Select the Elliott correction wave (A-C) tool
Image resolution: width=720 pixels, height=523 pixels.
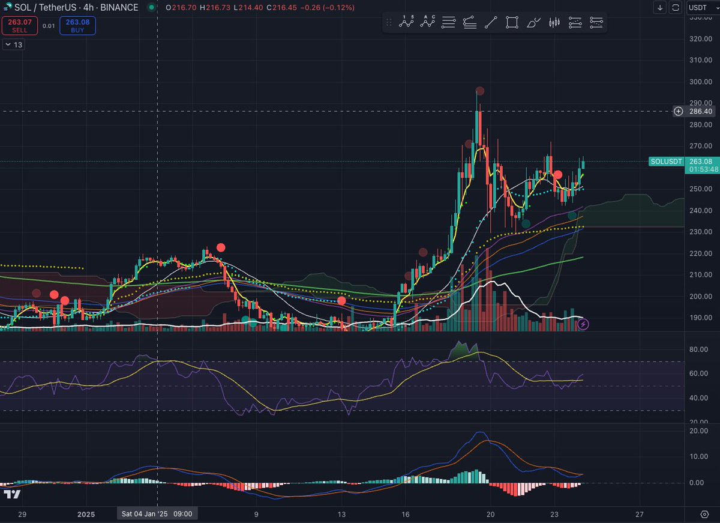(428, 23)
